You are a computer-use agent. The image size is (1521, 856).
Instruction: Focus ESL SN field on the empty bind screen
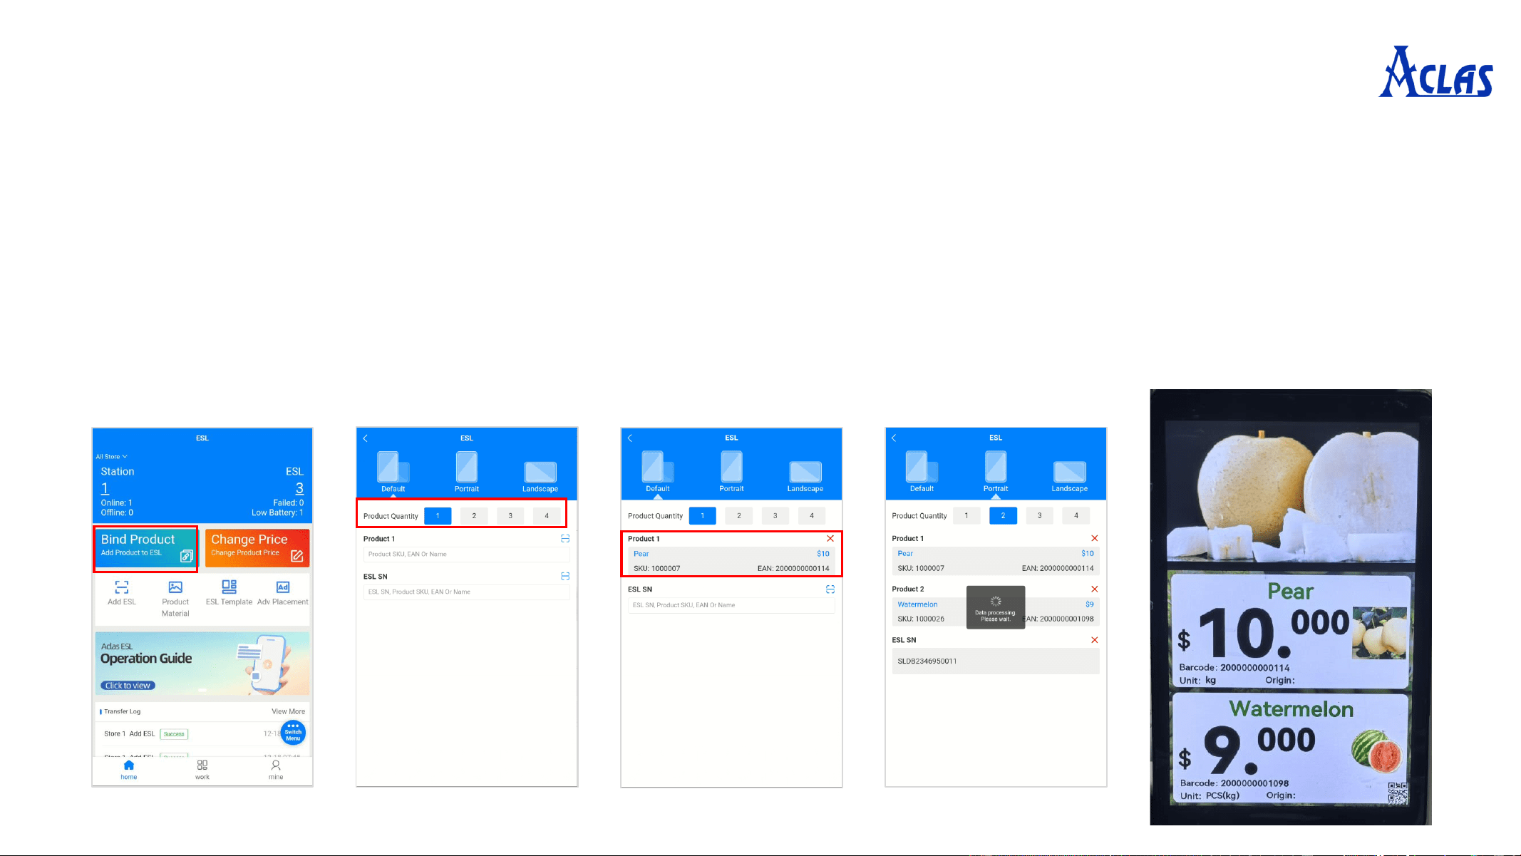(467, 592)
